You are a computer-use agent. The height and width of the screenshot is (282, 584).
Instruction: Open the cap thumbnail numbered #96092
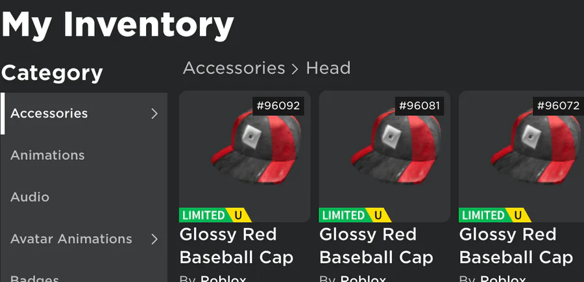click(245, 157)
